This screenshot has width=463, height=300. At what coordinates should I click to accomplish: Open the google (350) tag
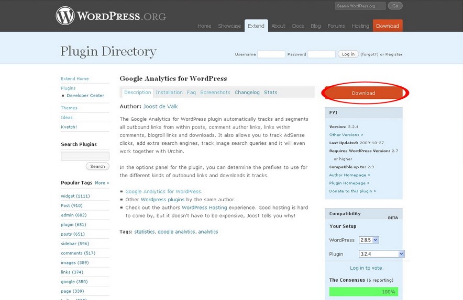click(x=74, y=282)
